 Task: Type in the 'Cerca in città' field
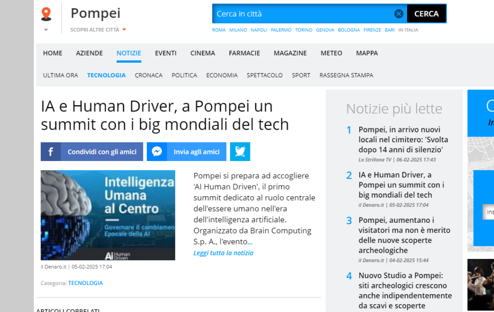[x=304, y=14]
